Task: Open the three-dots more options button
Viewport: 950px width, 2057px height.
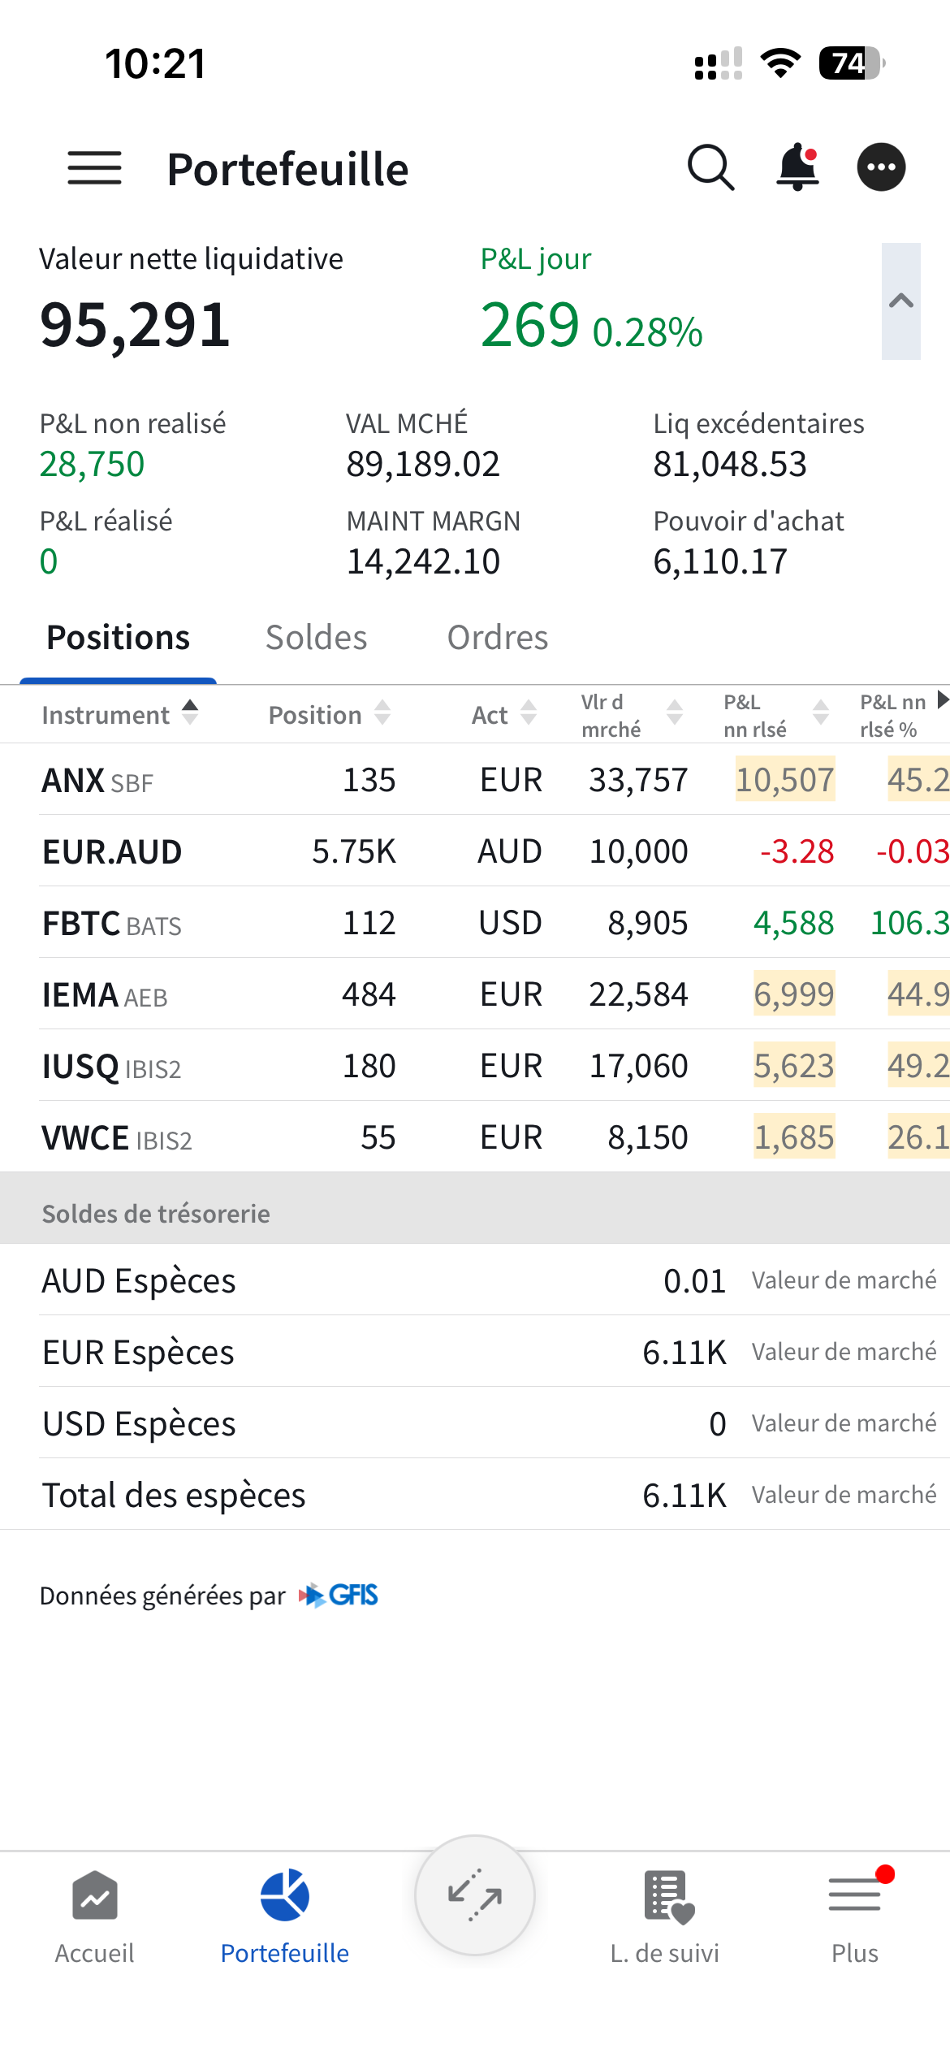Action: pos(881,168)
